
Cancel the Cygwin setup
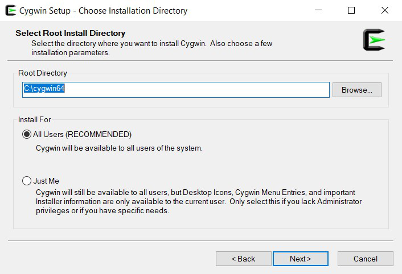point(365,259)
